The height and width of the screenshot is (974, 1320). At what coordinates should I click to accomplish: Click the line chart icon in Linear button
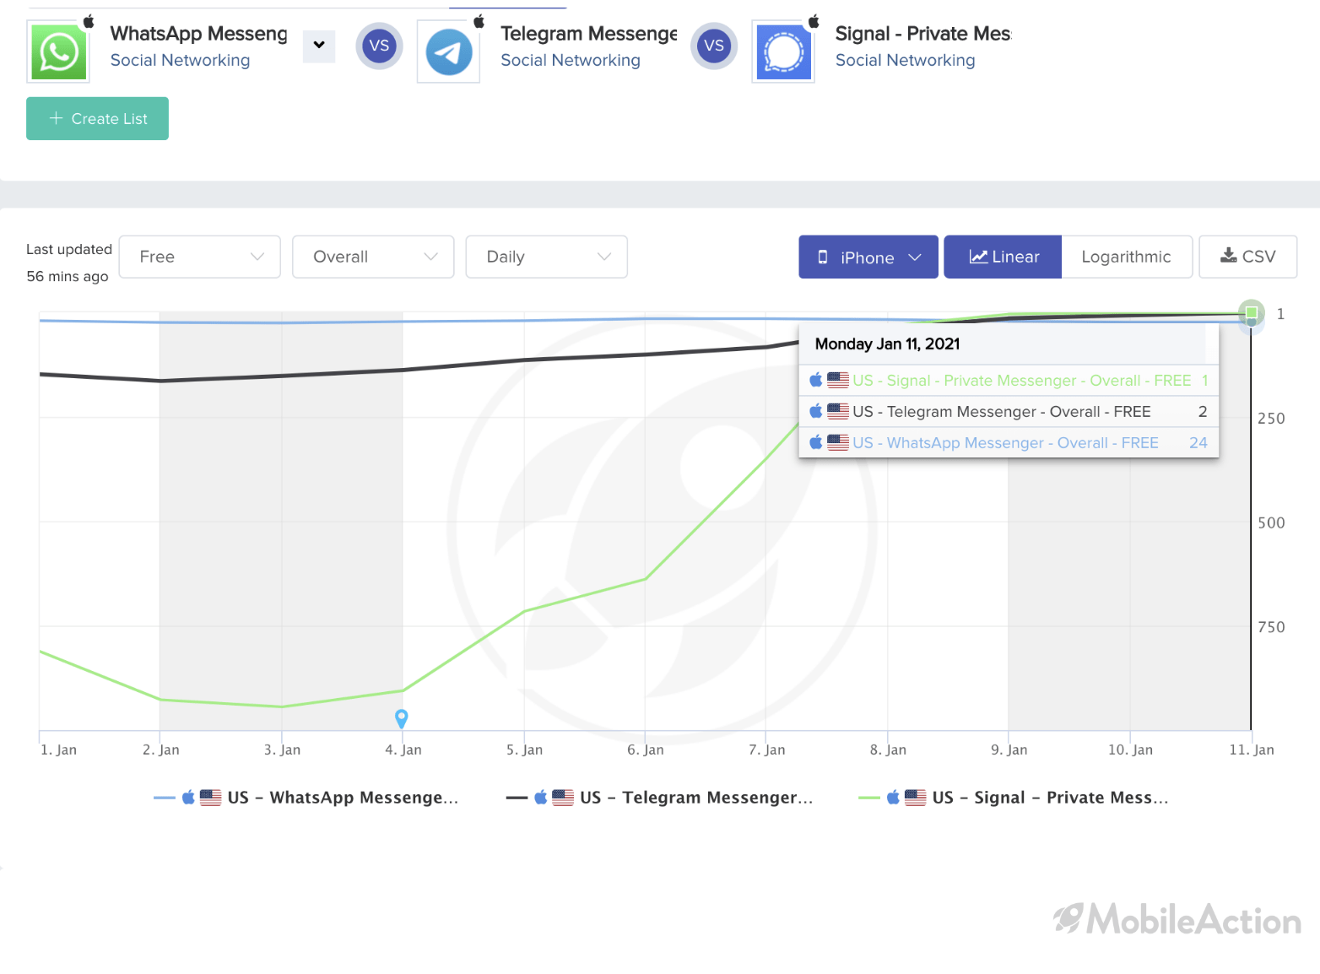pyautogui.click(x=978, y=257)
